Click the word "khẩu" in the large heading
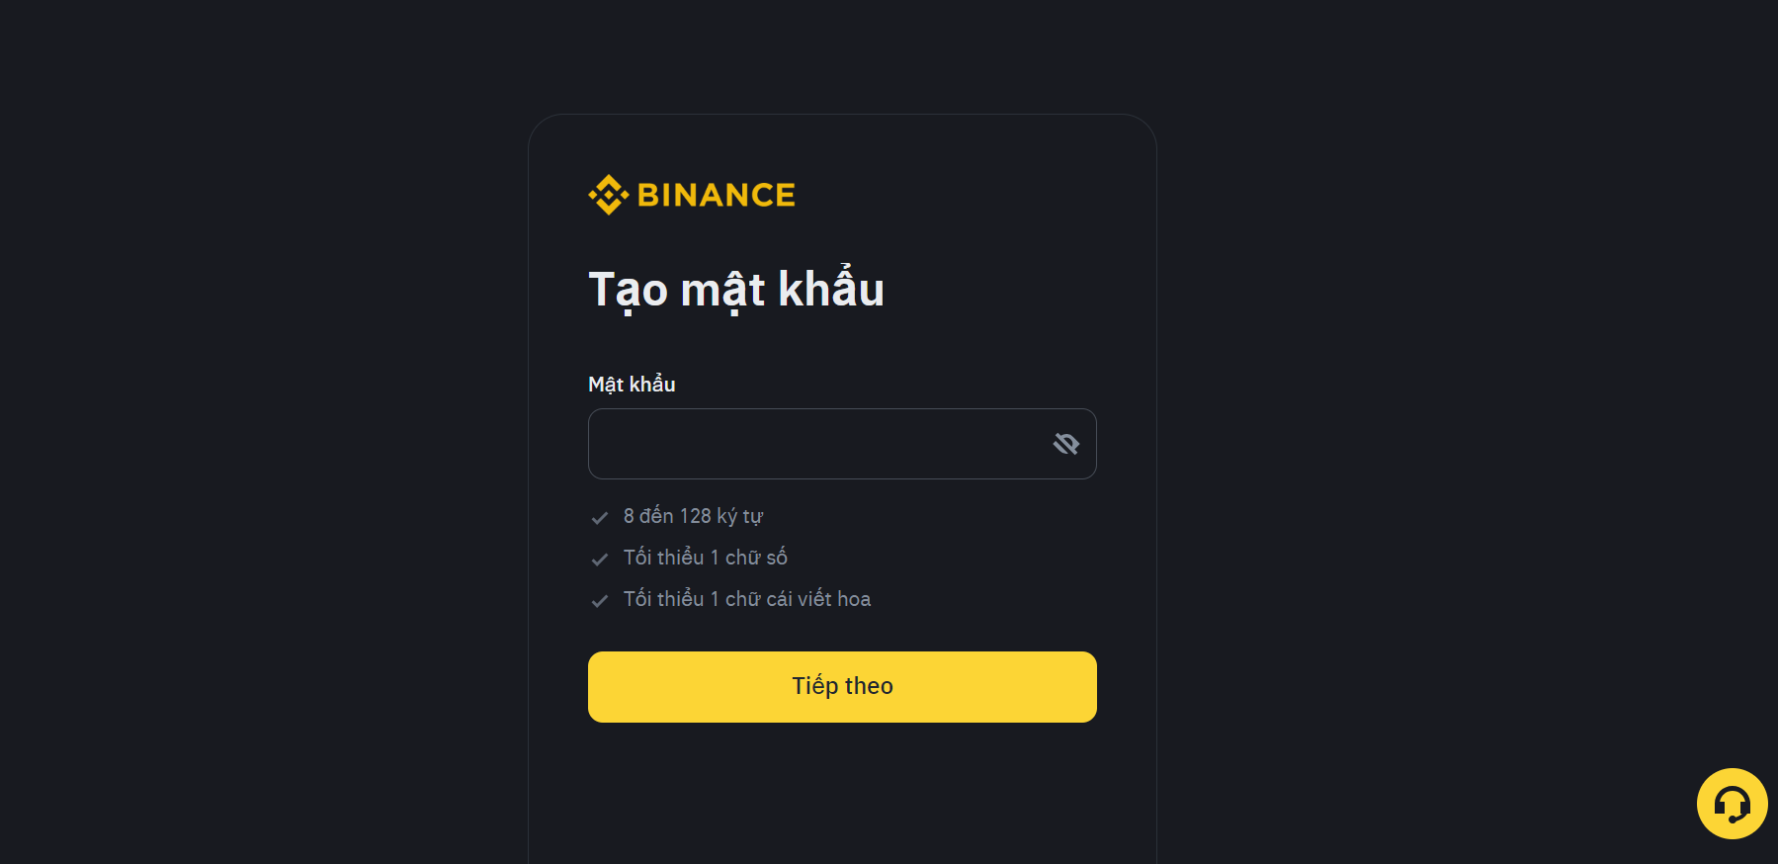1778x864 pixels. (x=830, y=290)
